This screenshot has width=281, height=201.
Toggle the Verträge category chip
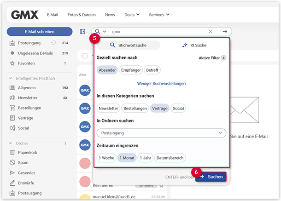160,108
